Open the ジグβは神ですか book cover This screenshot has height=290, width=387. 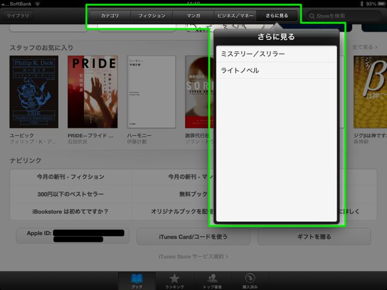coord(370,92)
